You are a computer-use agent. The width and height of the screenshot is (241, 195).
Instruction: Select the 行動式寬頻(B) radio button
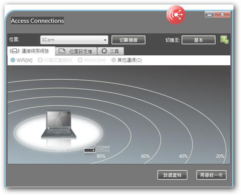point(40,60)
